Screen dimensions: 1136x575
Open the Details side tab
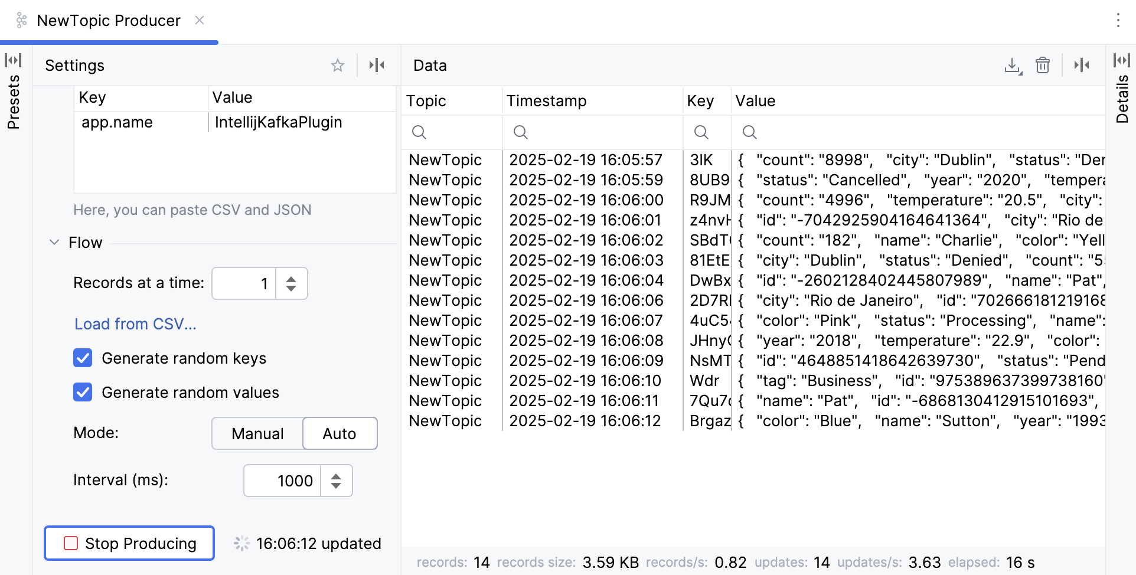pos(1122,99)
